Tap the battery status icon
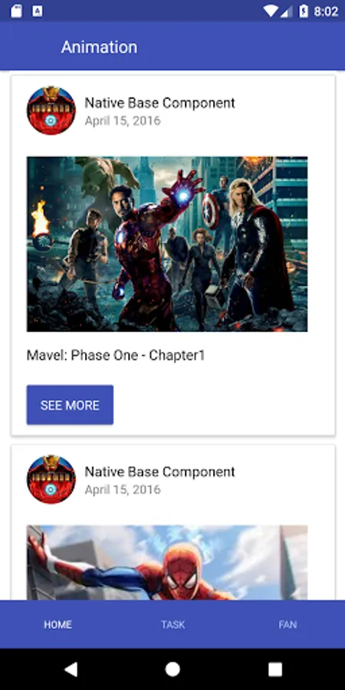 click(304, 11)
